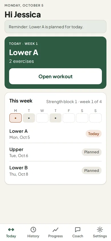The width and height of the screenshot is (111, 241).
Task: Open Coach via the chat bubble icon
Action: pyautogui.click(x=78, y=230)
